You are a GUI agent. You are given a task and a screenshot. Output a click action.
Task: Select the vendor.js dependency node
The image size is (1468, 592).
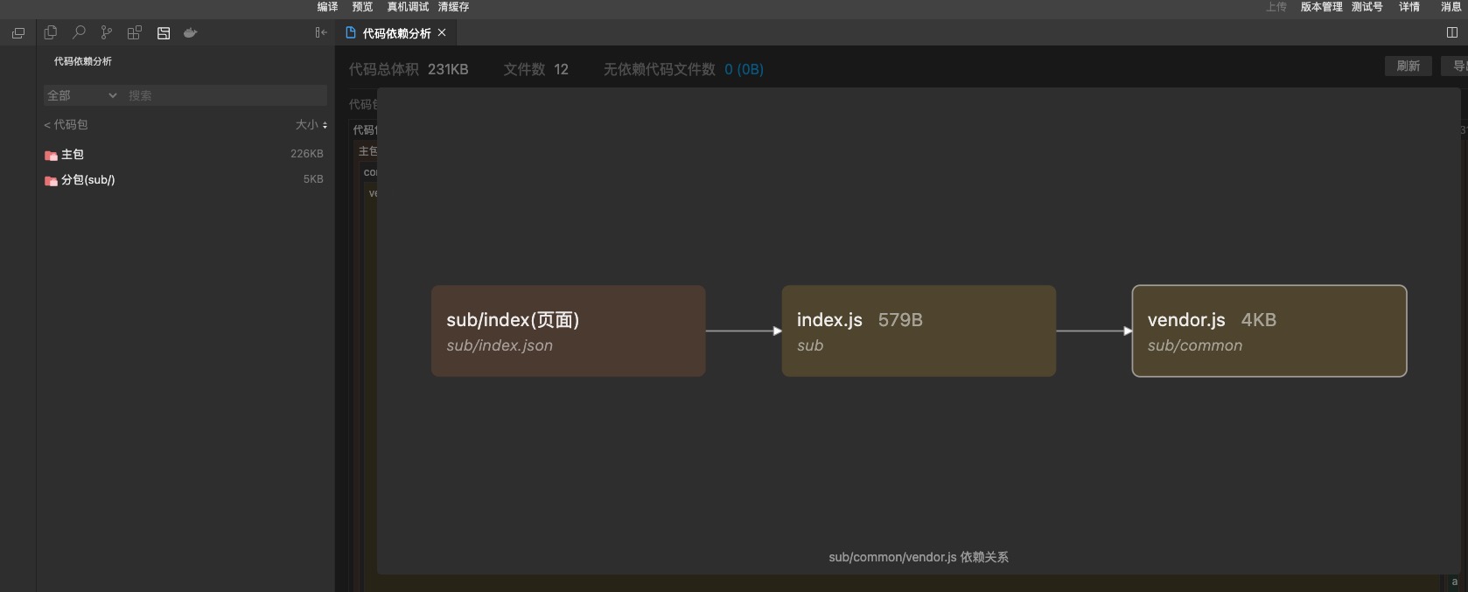[x=1269, y=331]
